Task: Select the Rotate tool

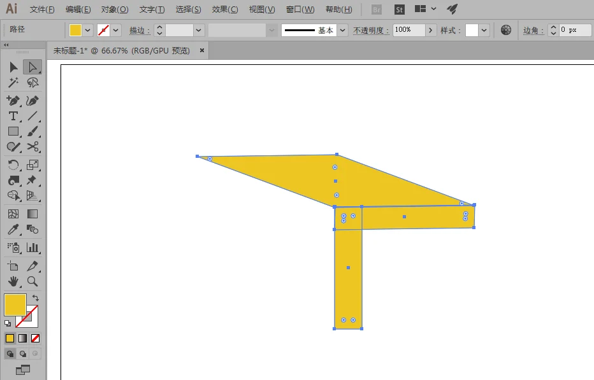Action: [13, 165]
